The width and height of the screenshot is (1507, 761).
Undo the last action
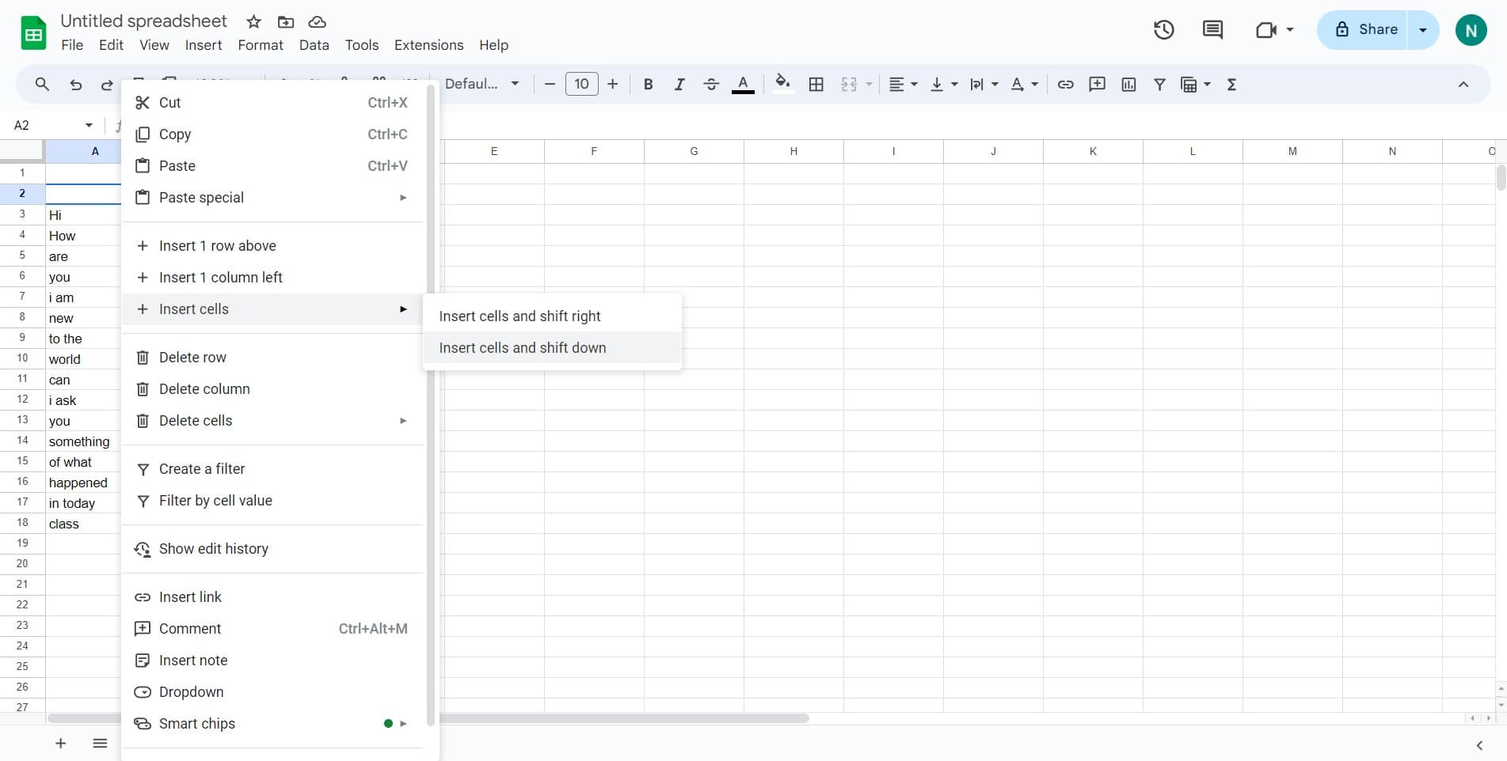pyautogui.click(x=75, y=84)
